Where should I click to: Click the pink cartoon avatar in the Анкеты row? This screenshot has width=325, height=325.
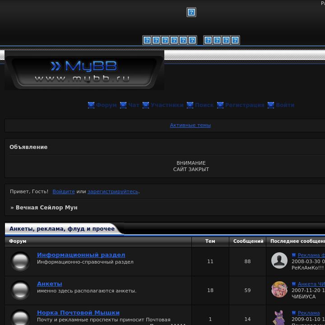click(279, 289)
